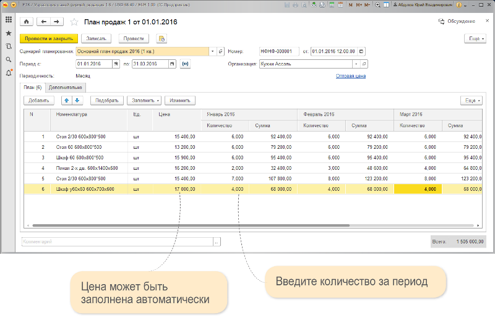Click the Добавить button

pyautogui.click(x=39, y=101)
